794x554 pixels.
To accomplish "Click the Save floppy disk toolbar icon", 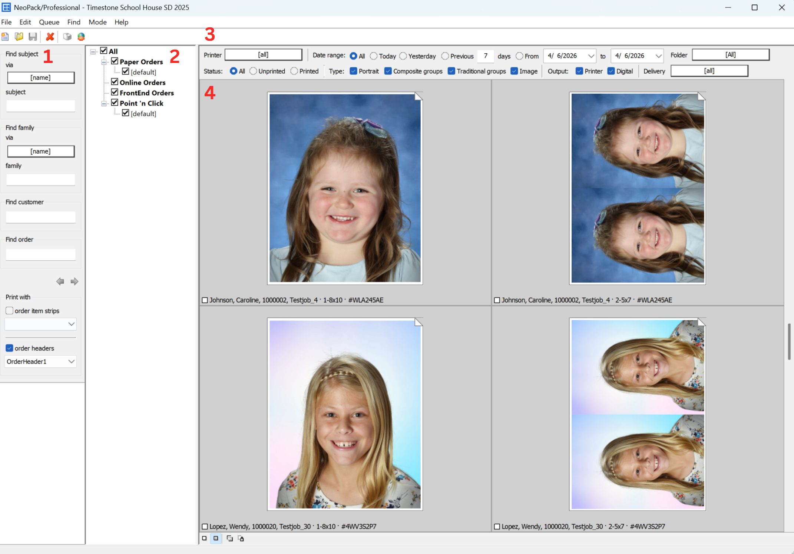I will click(33, 37).
